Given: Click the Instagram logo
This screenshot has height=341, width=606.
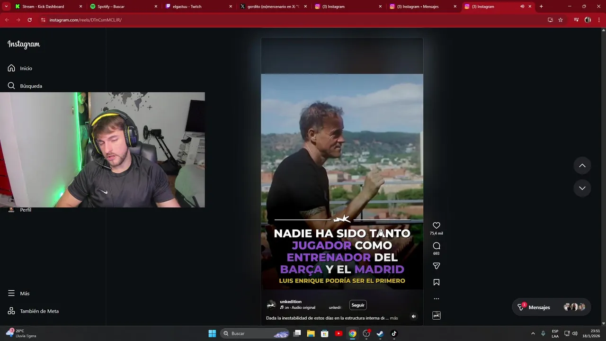Looking at the screenshot, I should point(24,44).
